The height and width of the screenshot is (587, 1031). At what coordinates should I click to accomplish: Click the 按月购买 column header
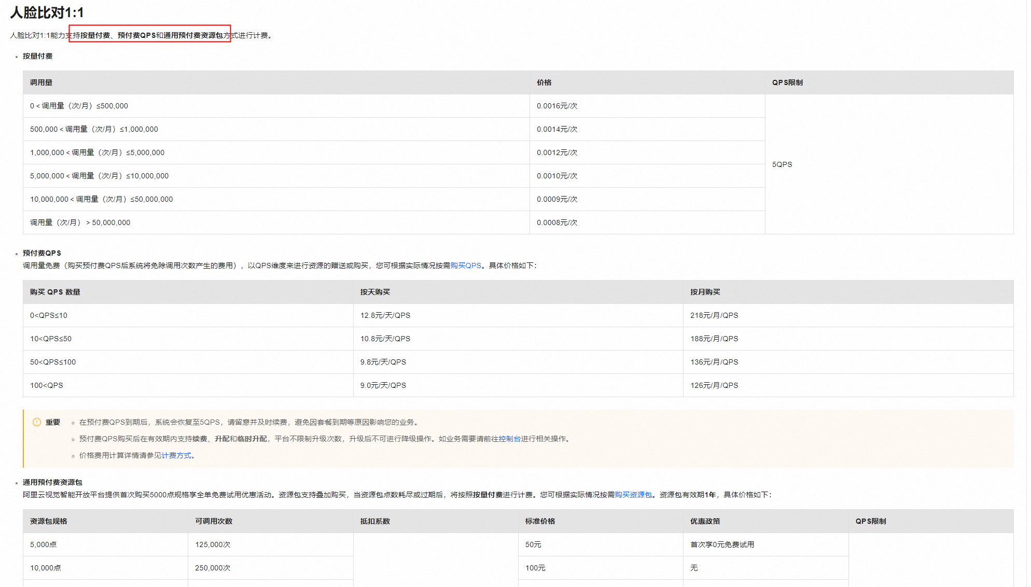(848, 292)
